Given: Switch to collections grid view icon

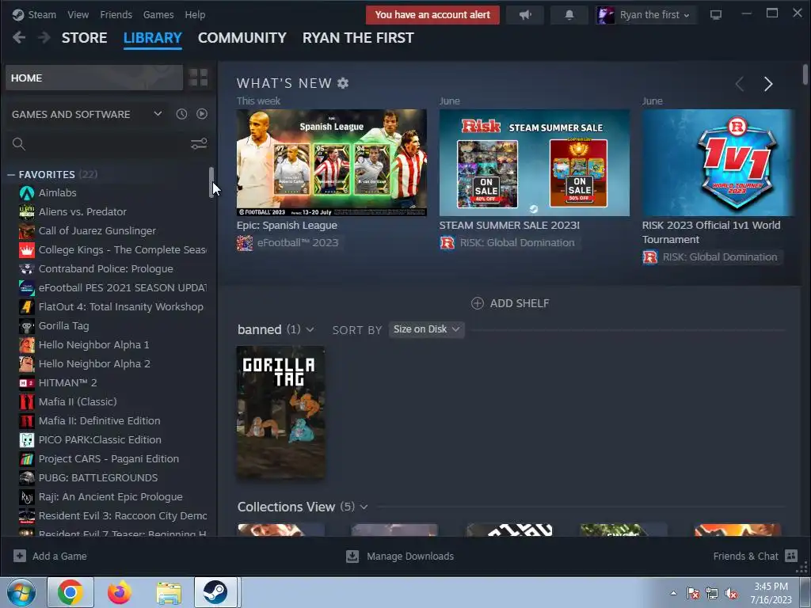Looking at the screenshot, I should 199,78.
